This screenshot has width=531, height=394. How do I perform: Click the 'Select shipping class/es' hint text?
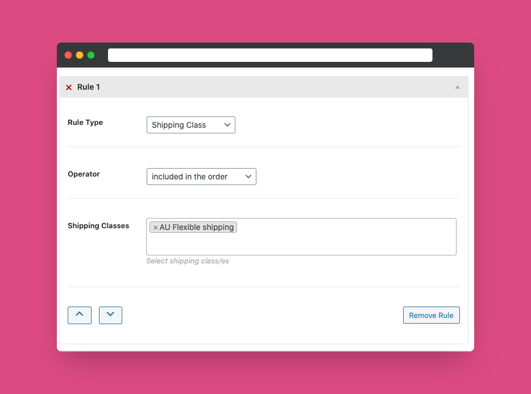click(x=187, y=261)
